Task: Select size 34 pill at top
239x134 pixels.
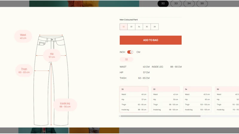Action: pos(189,4)
